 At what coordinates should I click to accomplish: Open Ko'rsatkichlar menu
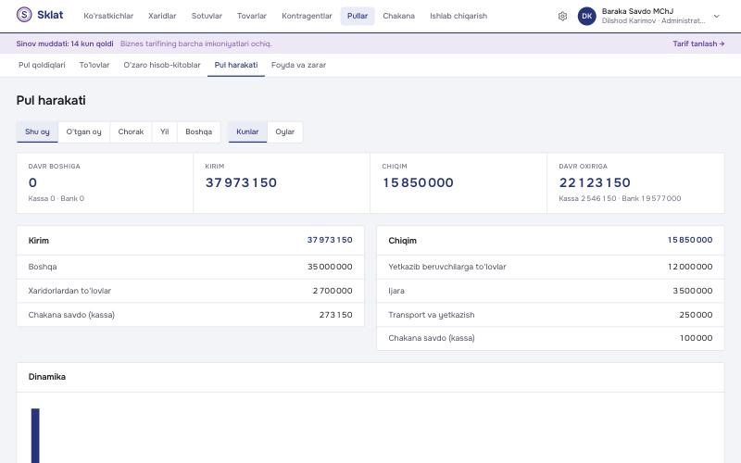pyautogui.click(x=108, y=16)
